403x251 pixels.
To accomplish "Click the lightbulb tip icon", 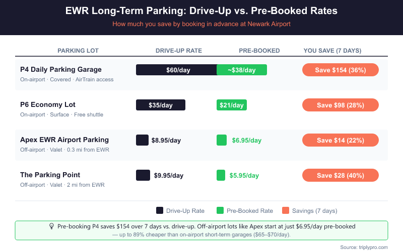I will click(51, 226).
